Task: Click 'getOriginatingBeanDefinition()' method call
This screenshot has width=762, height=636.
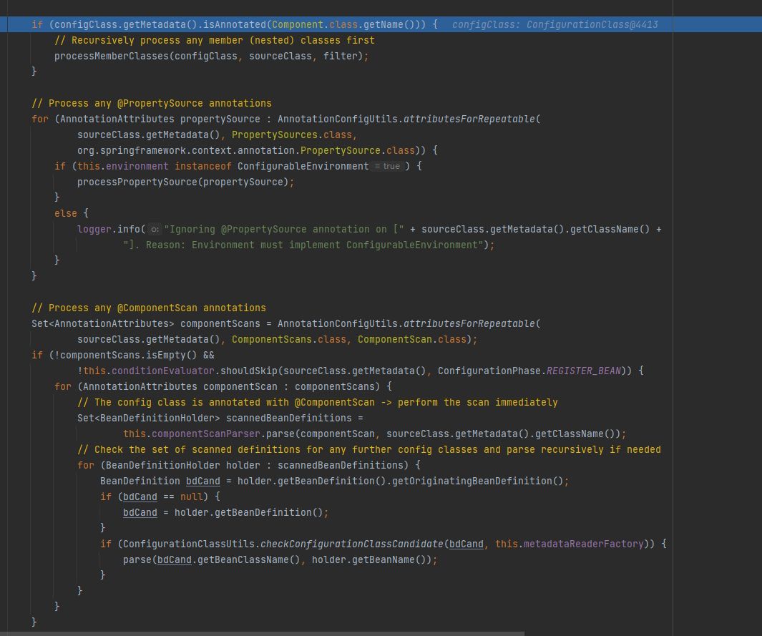Action: point(477,481)
